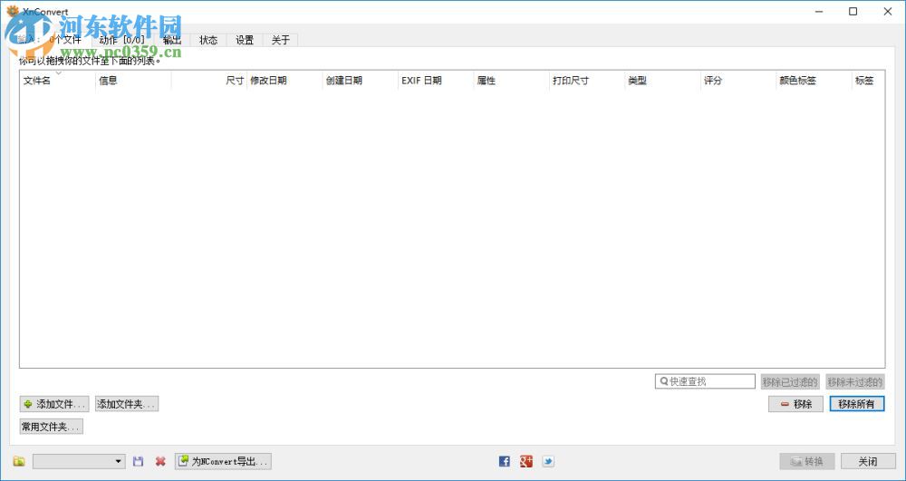Open the 常用文件夹... button
906x481 pixels.
[x=52, y=427]
